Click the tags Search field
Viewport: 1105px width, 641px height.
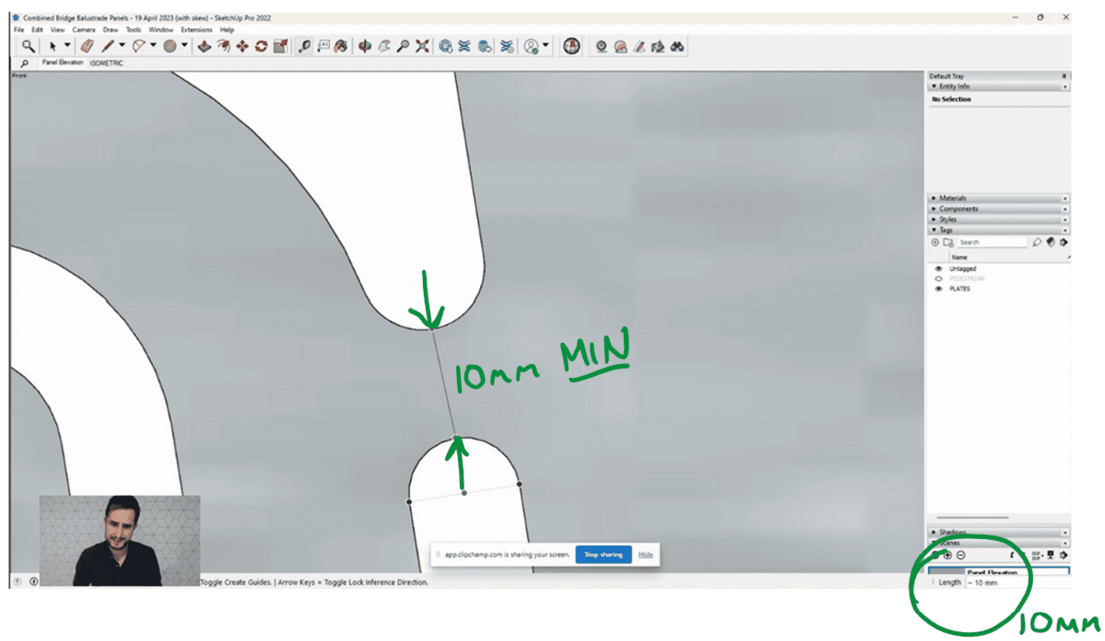tap(991, 242)
